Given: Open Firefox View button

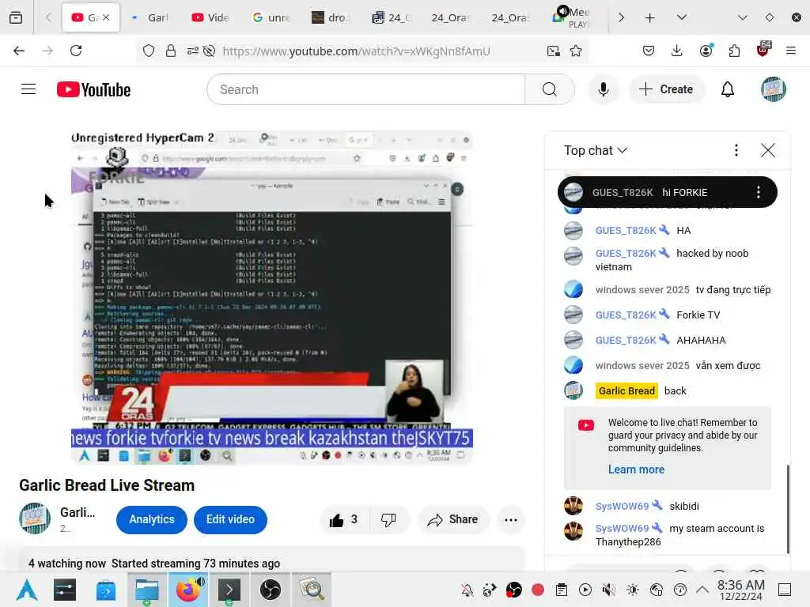Looking at the screenshot, I should tap(16, 17).
